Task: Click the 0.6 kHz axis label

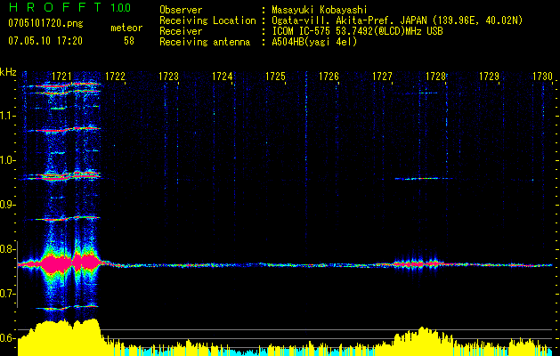Action: [7, 338]
